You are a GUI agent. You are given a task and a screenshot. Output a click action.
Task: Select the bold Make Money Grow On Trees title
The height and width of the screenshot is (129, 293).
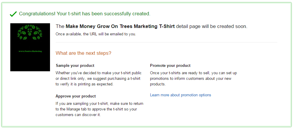[x=120, y=27]
